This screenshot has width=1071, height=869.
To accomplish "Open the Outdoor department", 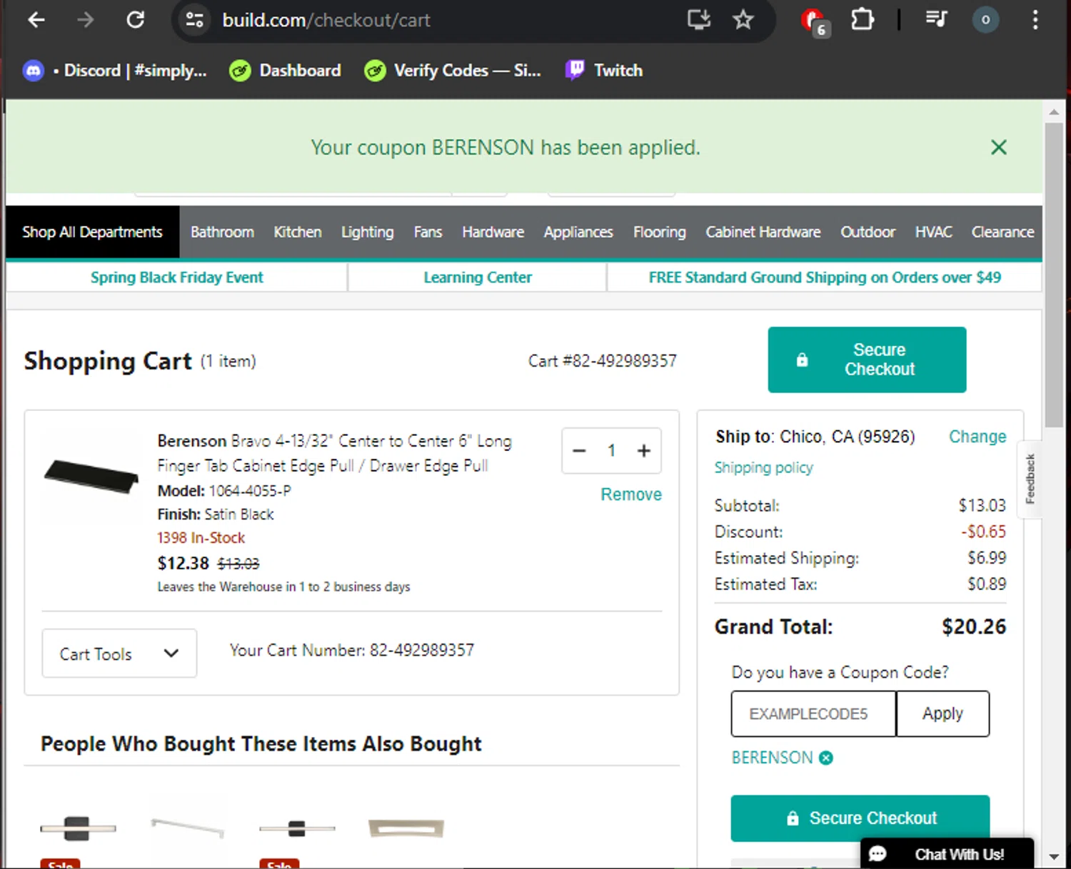I will pyautogui.click(x=868, y=233).
